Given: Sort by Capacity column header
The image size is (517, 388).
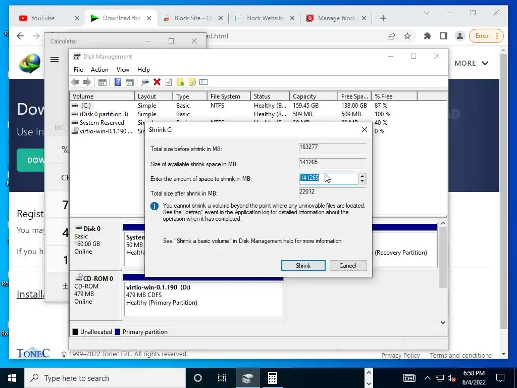Looking at the screenshot, I should tap(314, 96).
